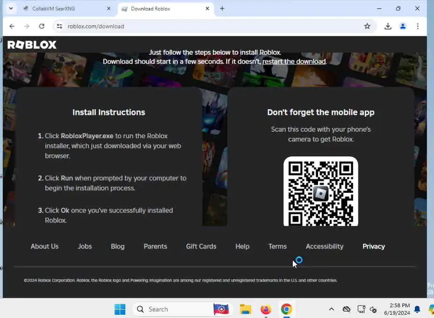Open the Chrome downloads icon
Image resolution: width=434 pixels, height=318 pixels.
coord(388,26)
